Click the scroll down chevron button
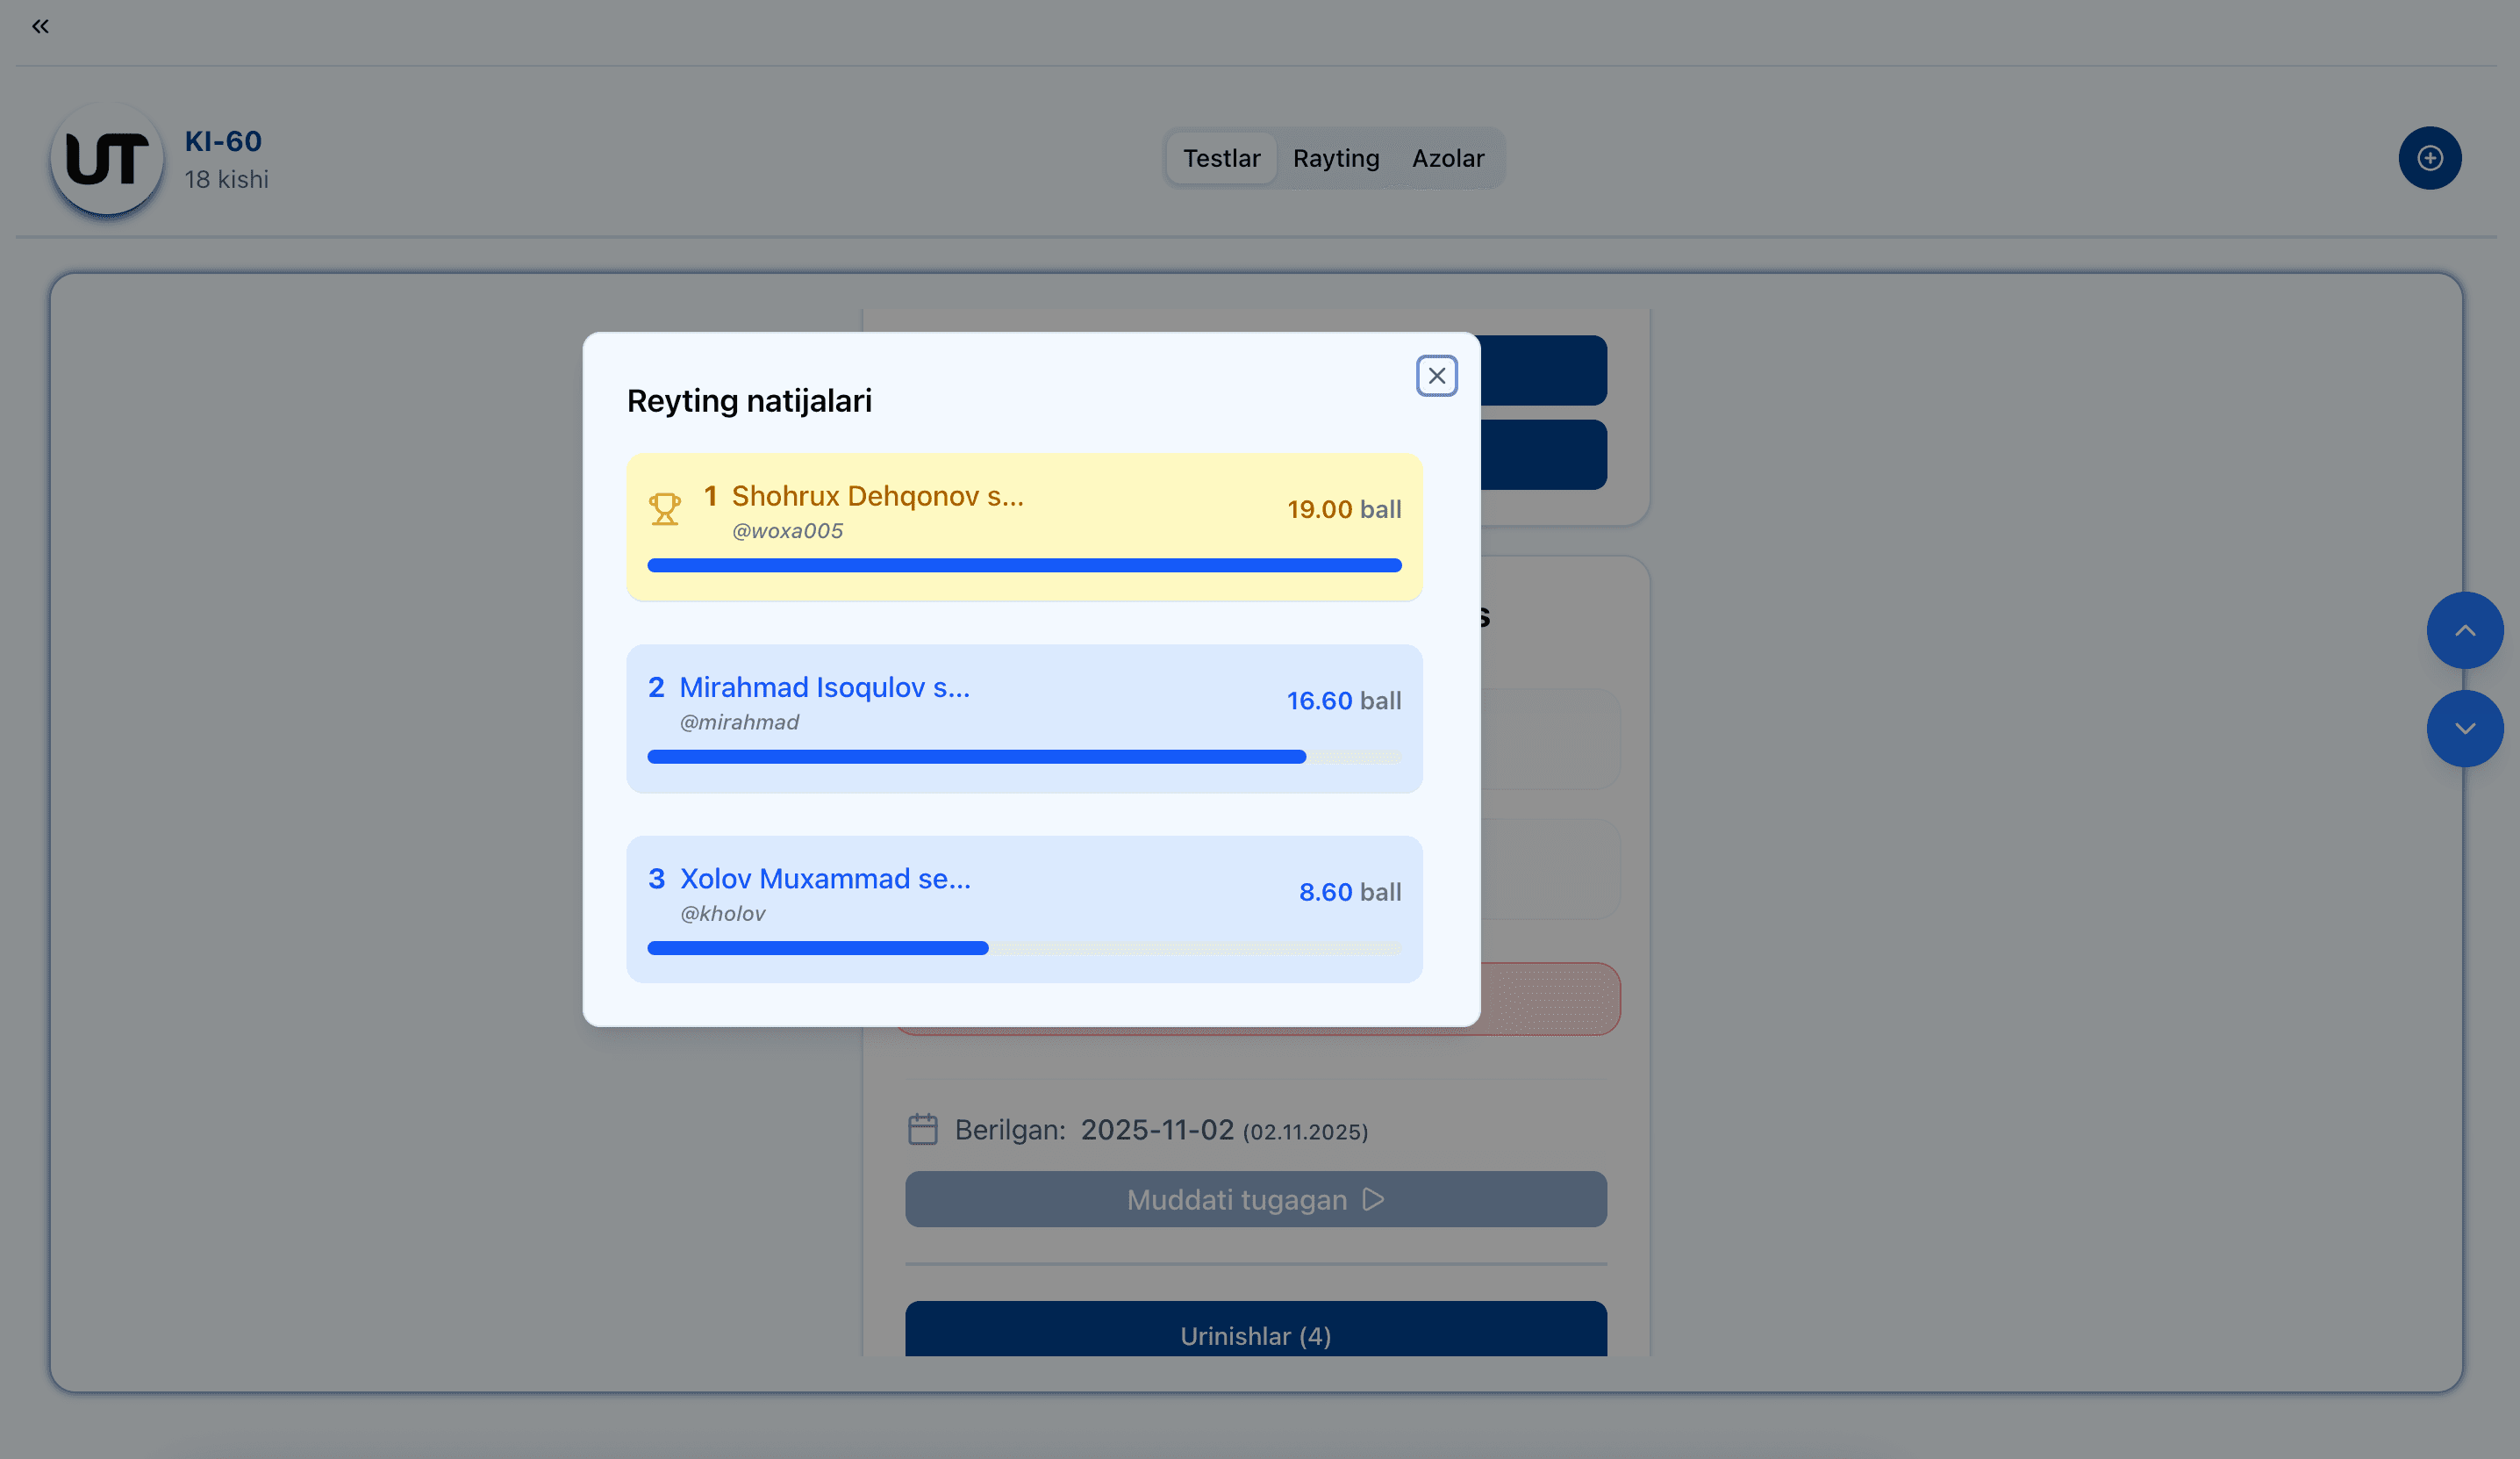This screenshot has height=1459, width=2520. (2464, 729)
